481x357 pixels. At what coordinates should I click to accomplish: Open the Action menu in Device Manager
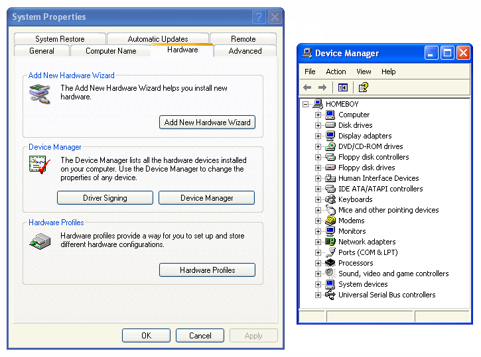[336, 72]
